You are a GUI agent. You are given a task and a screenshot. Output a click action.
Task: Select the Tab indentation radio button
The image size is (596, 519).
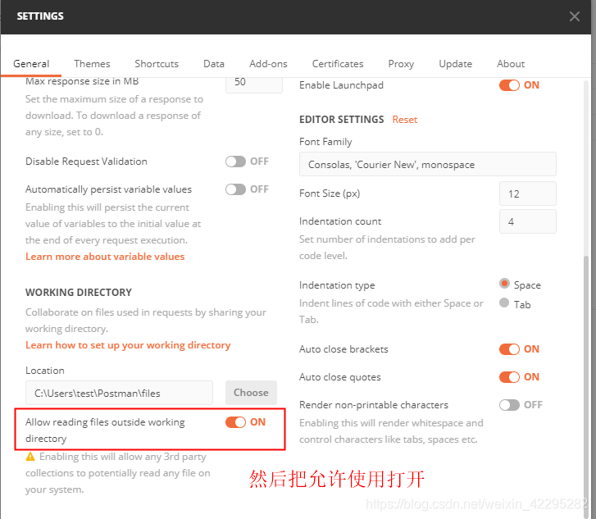504,303
